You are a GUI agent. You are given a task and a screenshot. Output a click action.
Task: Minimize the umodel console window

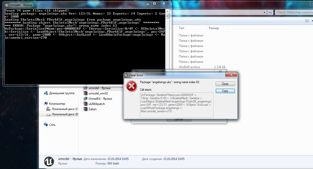pos(148,4)
